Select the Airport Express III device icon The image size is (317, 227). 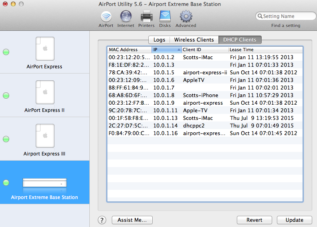pos(45,135)
